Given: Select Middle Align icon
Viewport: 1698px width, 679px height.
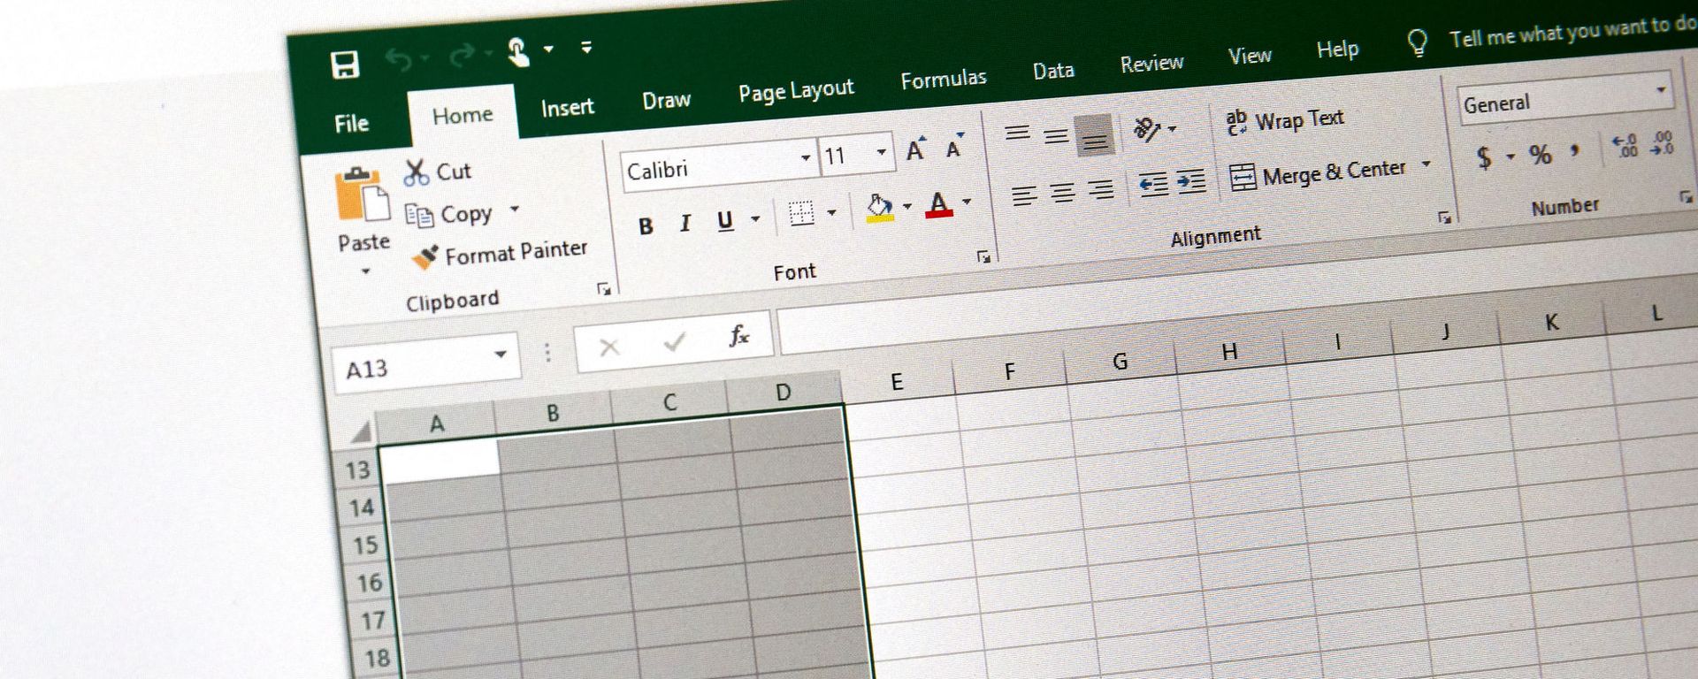Looking at the screenshot, I should [1056, 135].
